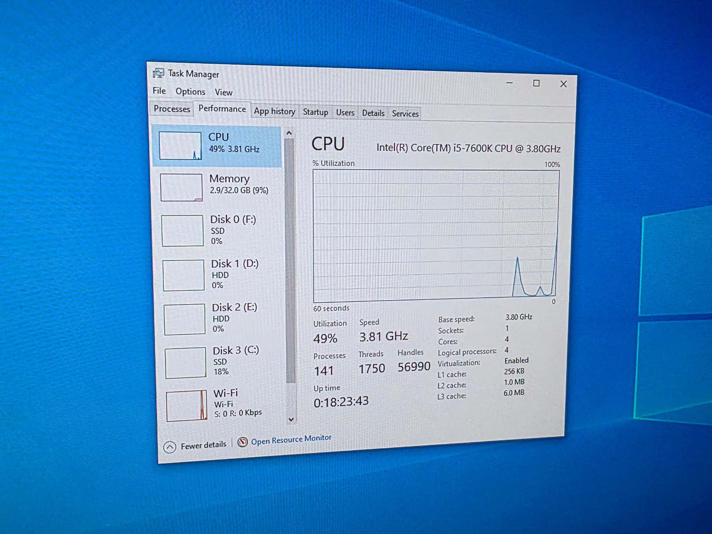Screen dimensions: 712x534
Task: Open the Wi-Fi network graph entry
Action: (x=222, y=405)
